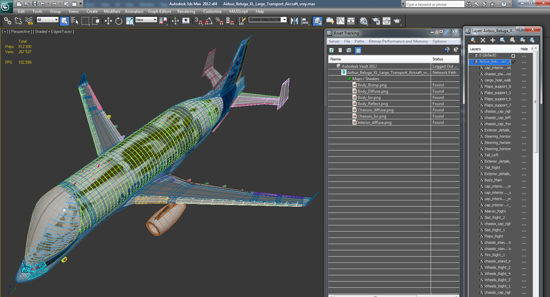Activate Select and Scale tool
550x297 pixels.
pos(129,21)
